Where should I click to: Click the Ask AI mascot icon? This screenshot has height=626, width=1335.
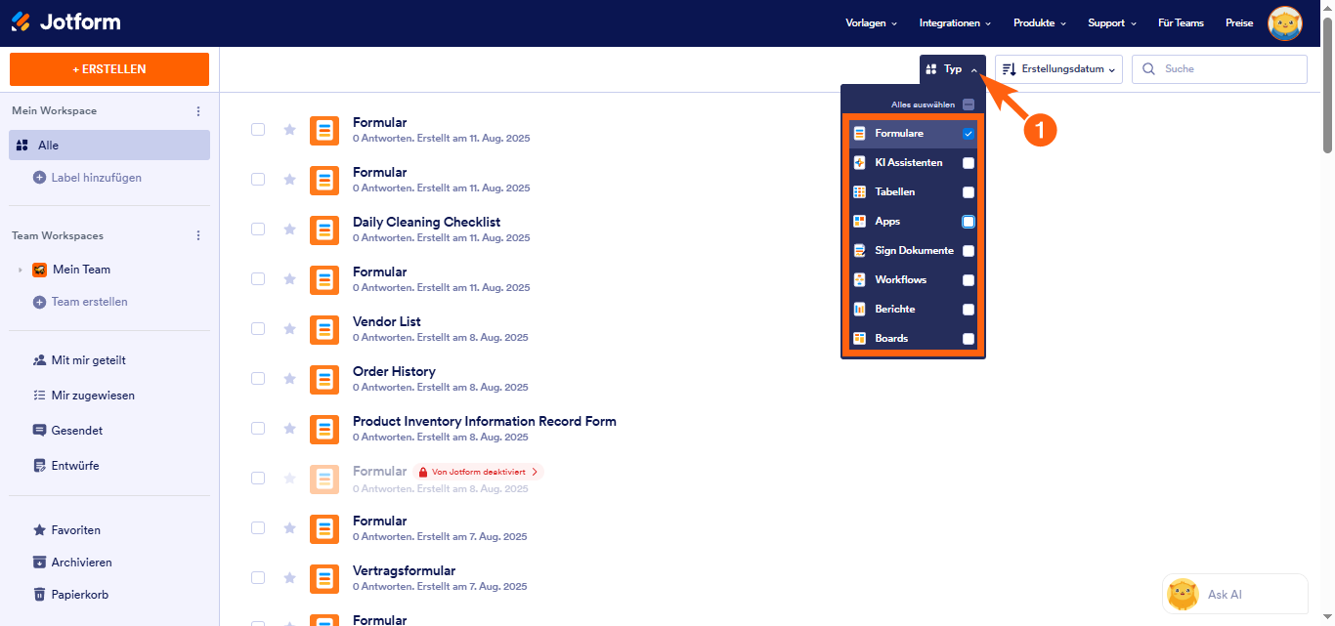click(1184, 594)
